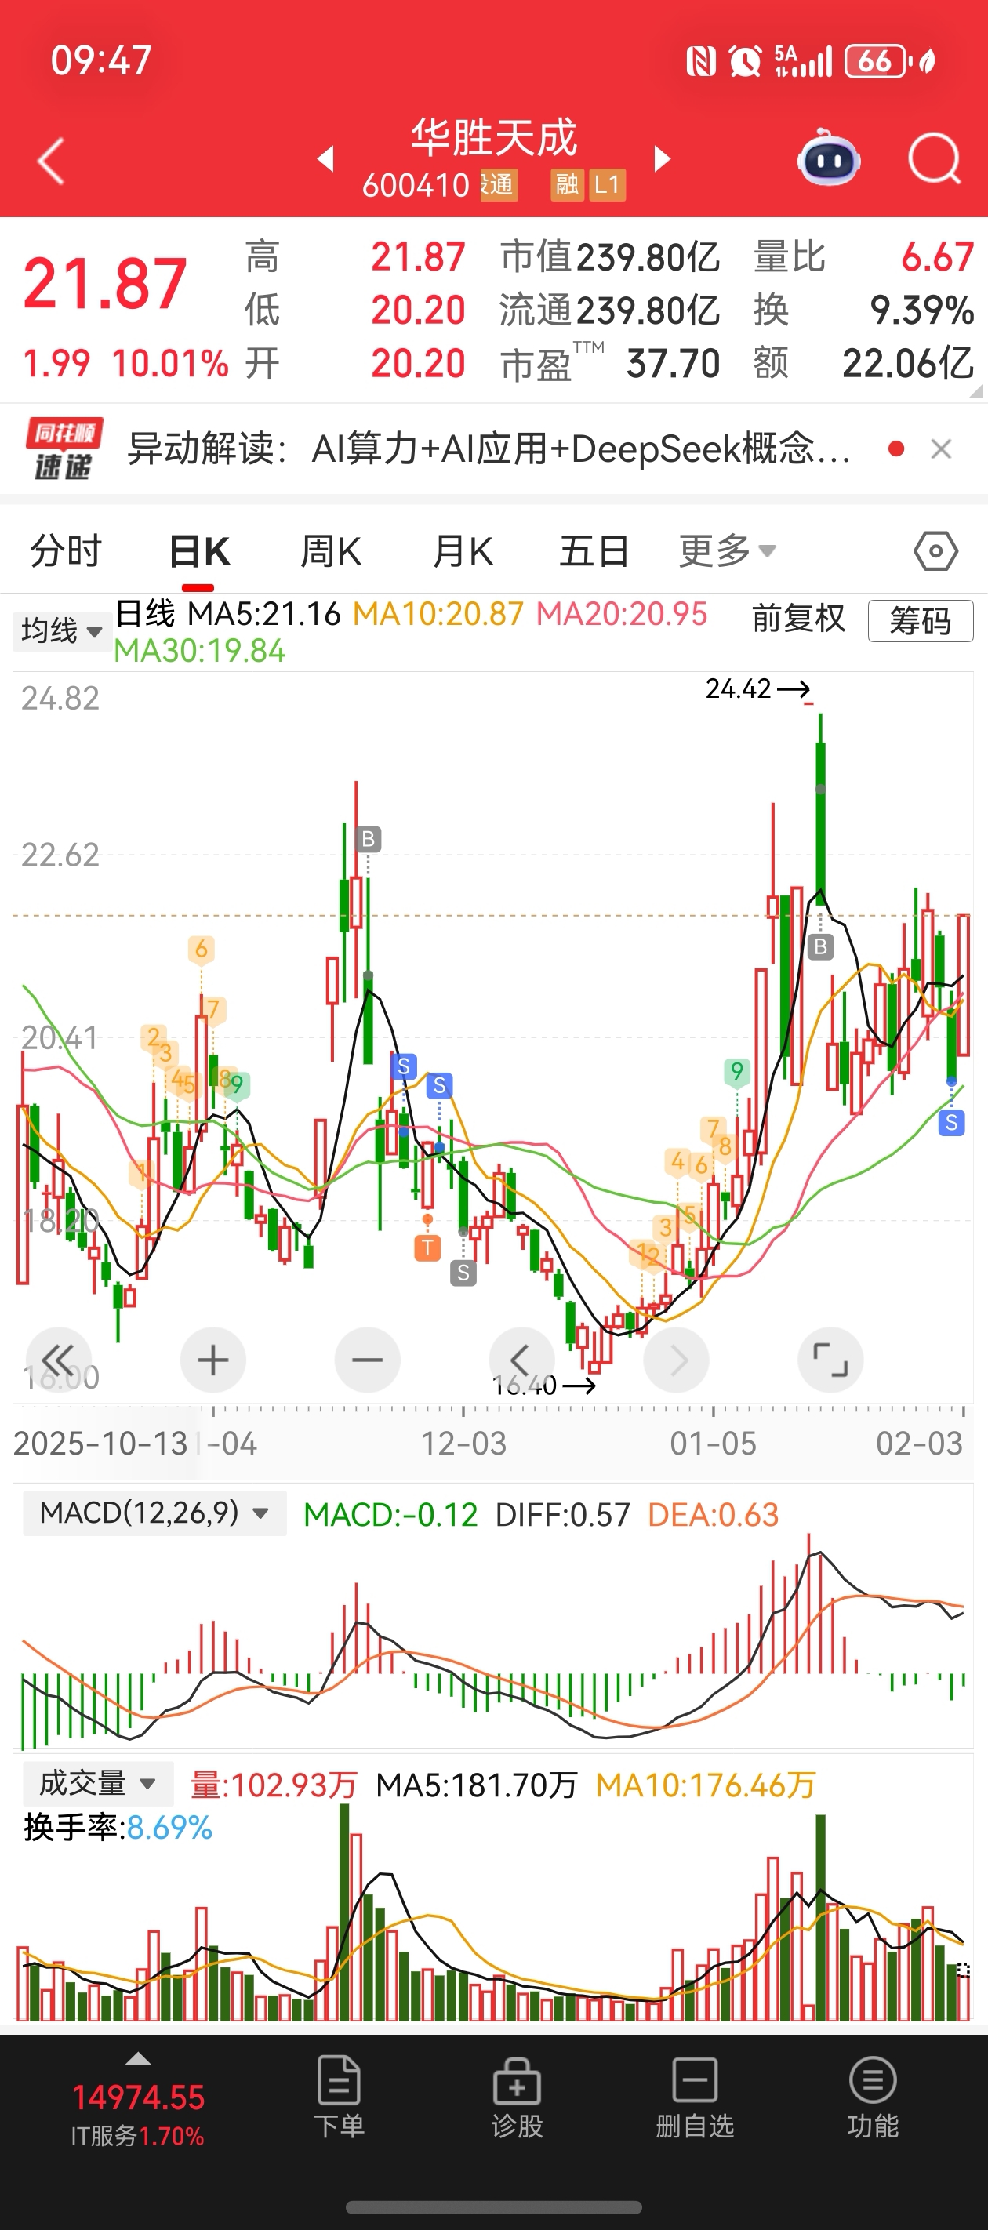
Task: Select the 分时 tab
Action: coord(66,551)
